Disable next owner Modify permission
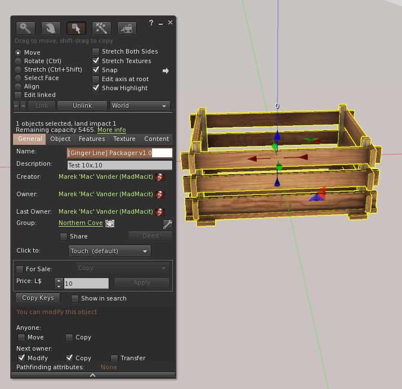402x389 pixels. [x=22, y=358]
